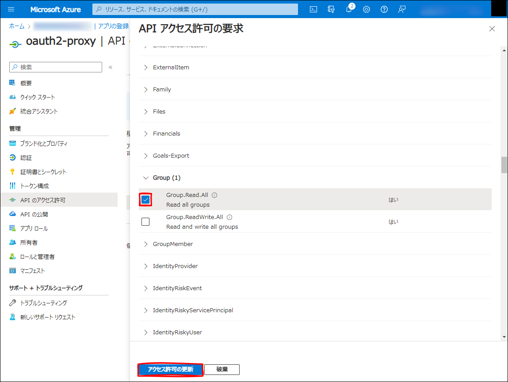Click the Azure resource search box
The image size is (508, 382).
click(x=195, y=9)
